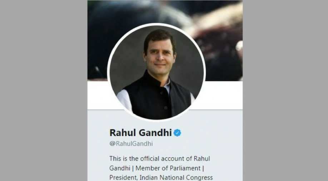The image size is (328, 181).
Task: Click the blue verified checkmark badge
Action: [x=177, y=133]
